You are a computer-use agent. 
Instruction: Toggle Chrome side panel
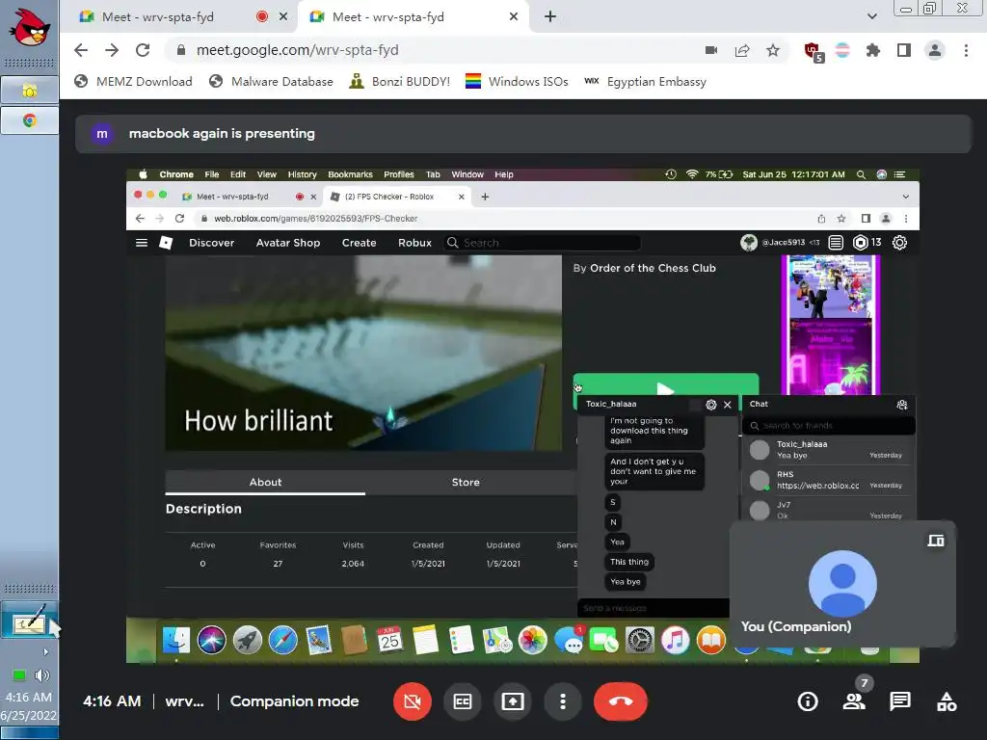click(x=904, y=50)
